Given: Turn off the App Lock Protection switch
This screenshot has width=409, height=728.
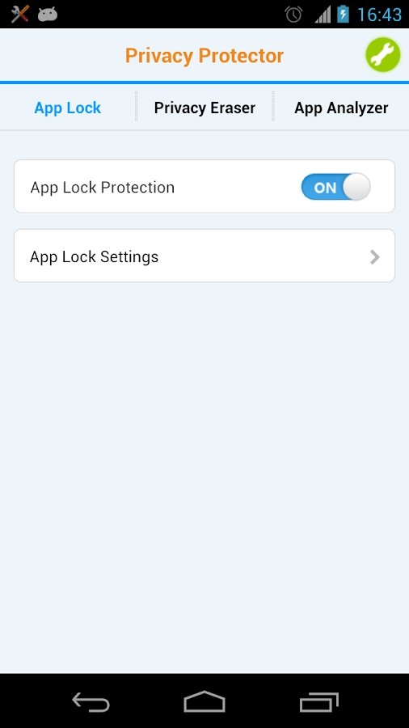Looking at the screenshot, I should (x=336, y=187).
